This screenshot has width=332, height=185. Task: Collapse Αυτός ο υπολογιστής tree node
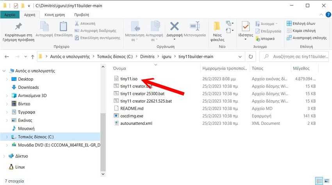(4, 71)
